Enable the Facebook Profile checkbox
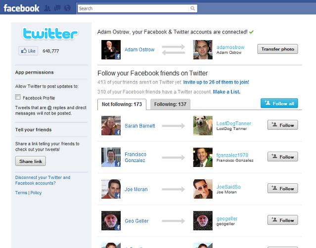This screenshot has width=316, height=248. coord(18,97)
